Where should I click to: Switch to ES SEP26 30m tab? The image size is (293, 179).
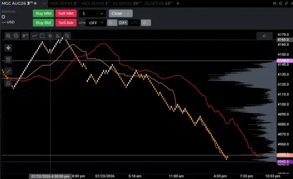tap(128, 3)
